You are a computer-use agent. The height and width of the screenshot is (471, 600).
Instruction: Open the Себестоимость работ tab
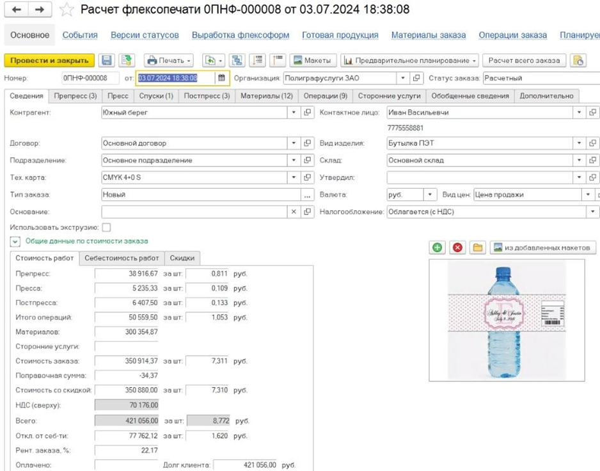122,258
